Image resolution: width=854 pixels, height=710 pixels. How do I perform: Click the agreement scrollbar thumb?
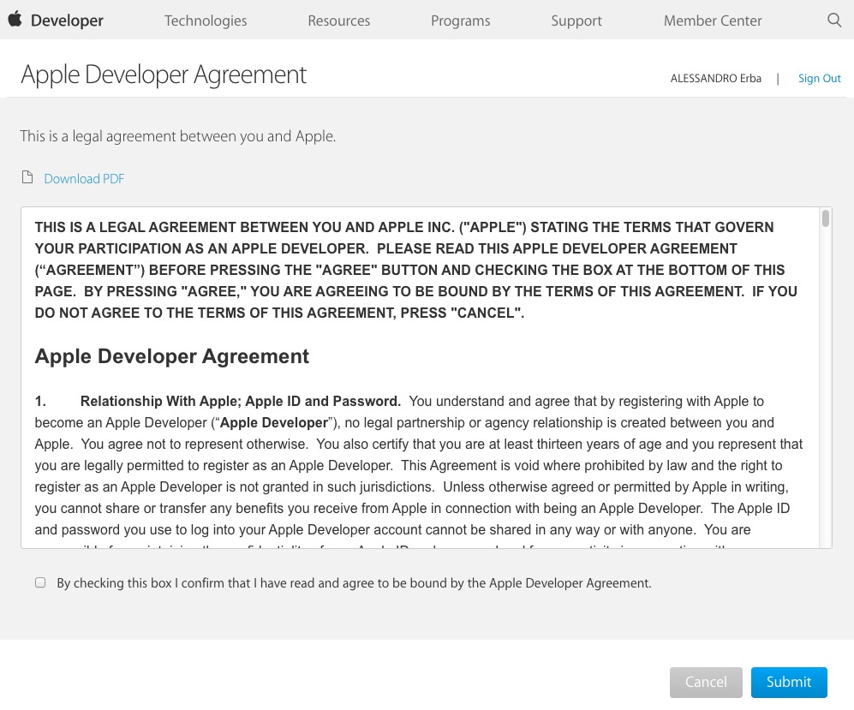tap(826, 218)
